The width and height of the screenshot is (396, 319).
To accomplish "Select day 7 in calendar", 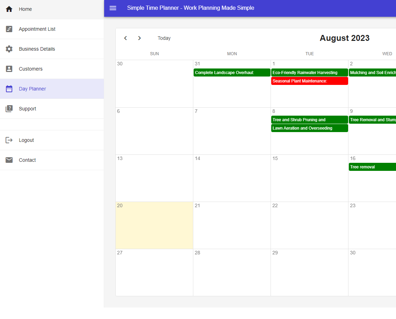I will [x=232, y=131].
